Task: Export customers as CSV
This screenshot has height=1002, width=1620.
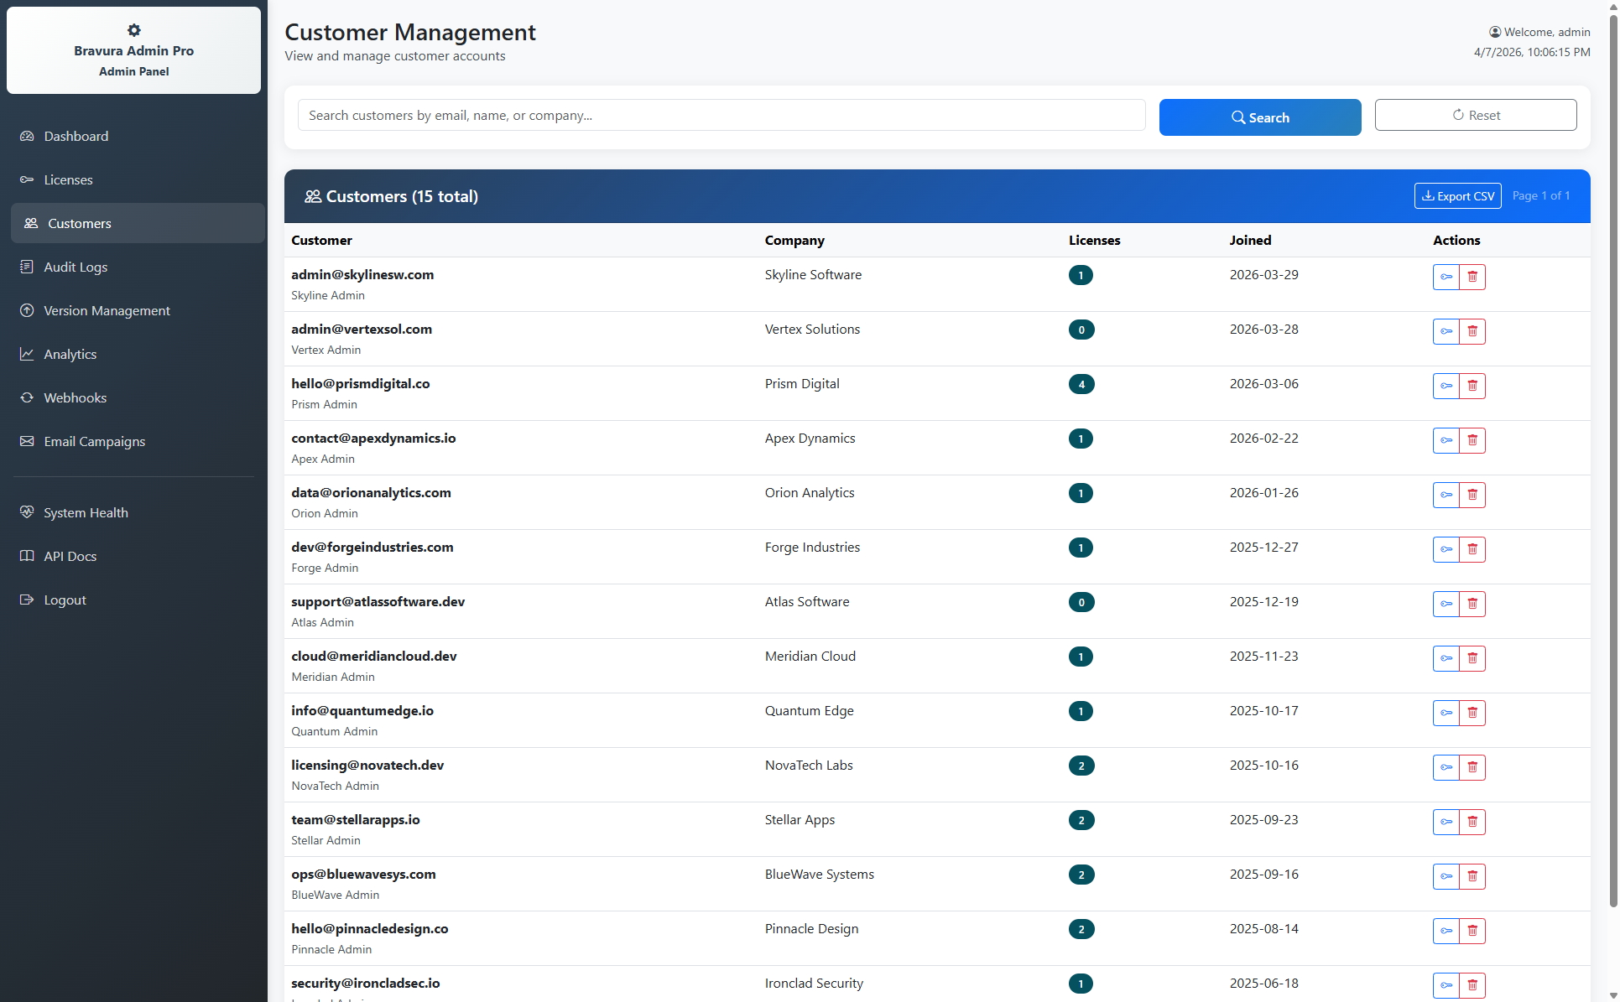Action: [x=1458, y=196]
